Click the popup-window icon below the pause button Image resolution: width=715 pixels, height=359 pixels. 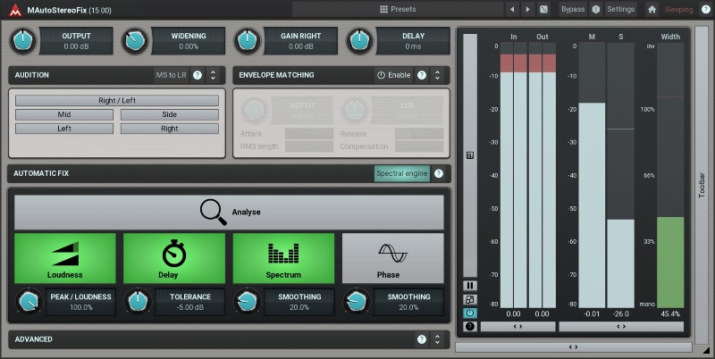(x=469, y=299)
